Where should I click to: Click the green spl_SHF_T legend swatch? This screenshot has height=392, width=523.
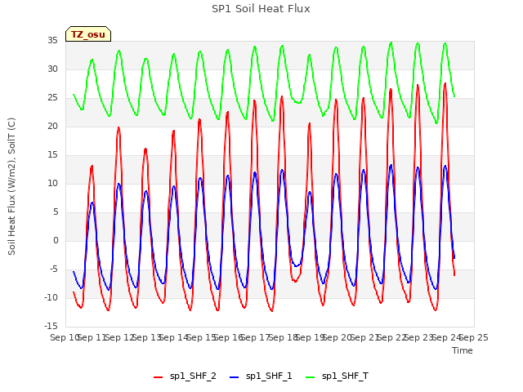tap(311, 377)
